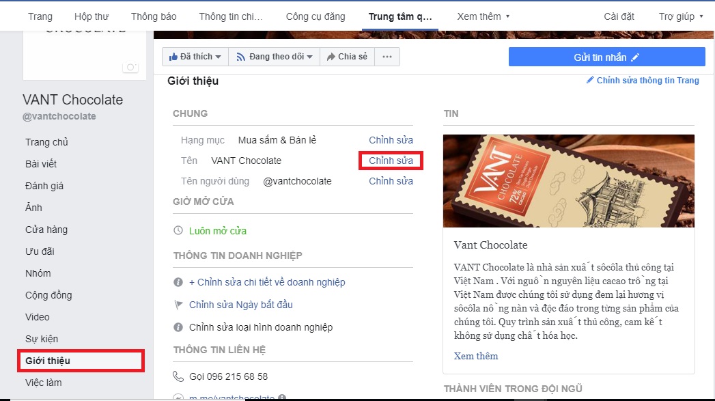Click Gọi 096 215 68 58
Viewport: 715px width, 401px height.
click(x=229, y=376)
